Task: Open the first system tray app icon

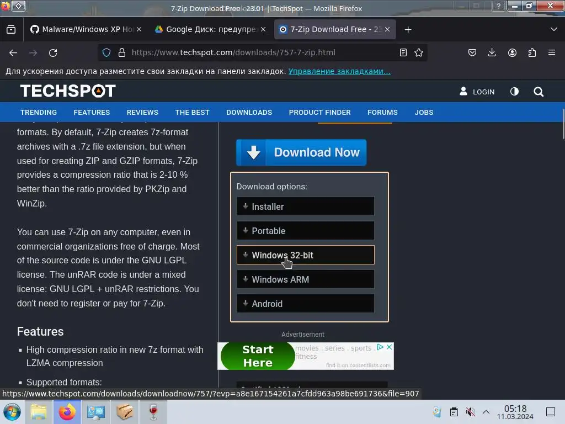Action: click(x=437, y=412)
